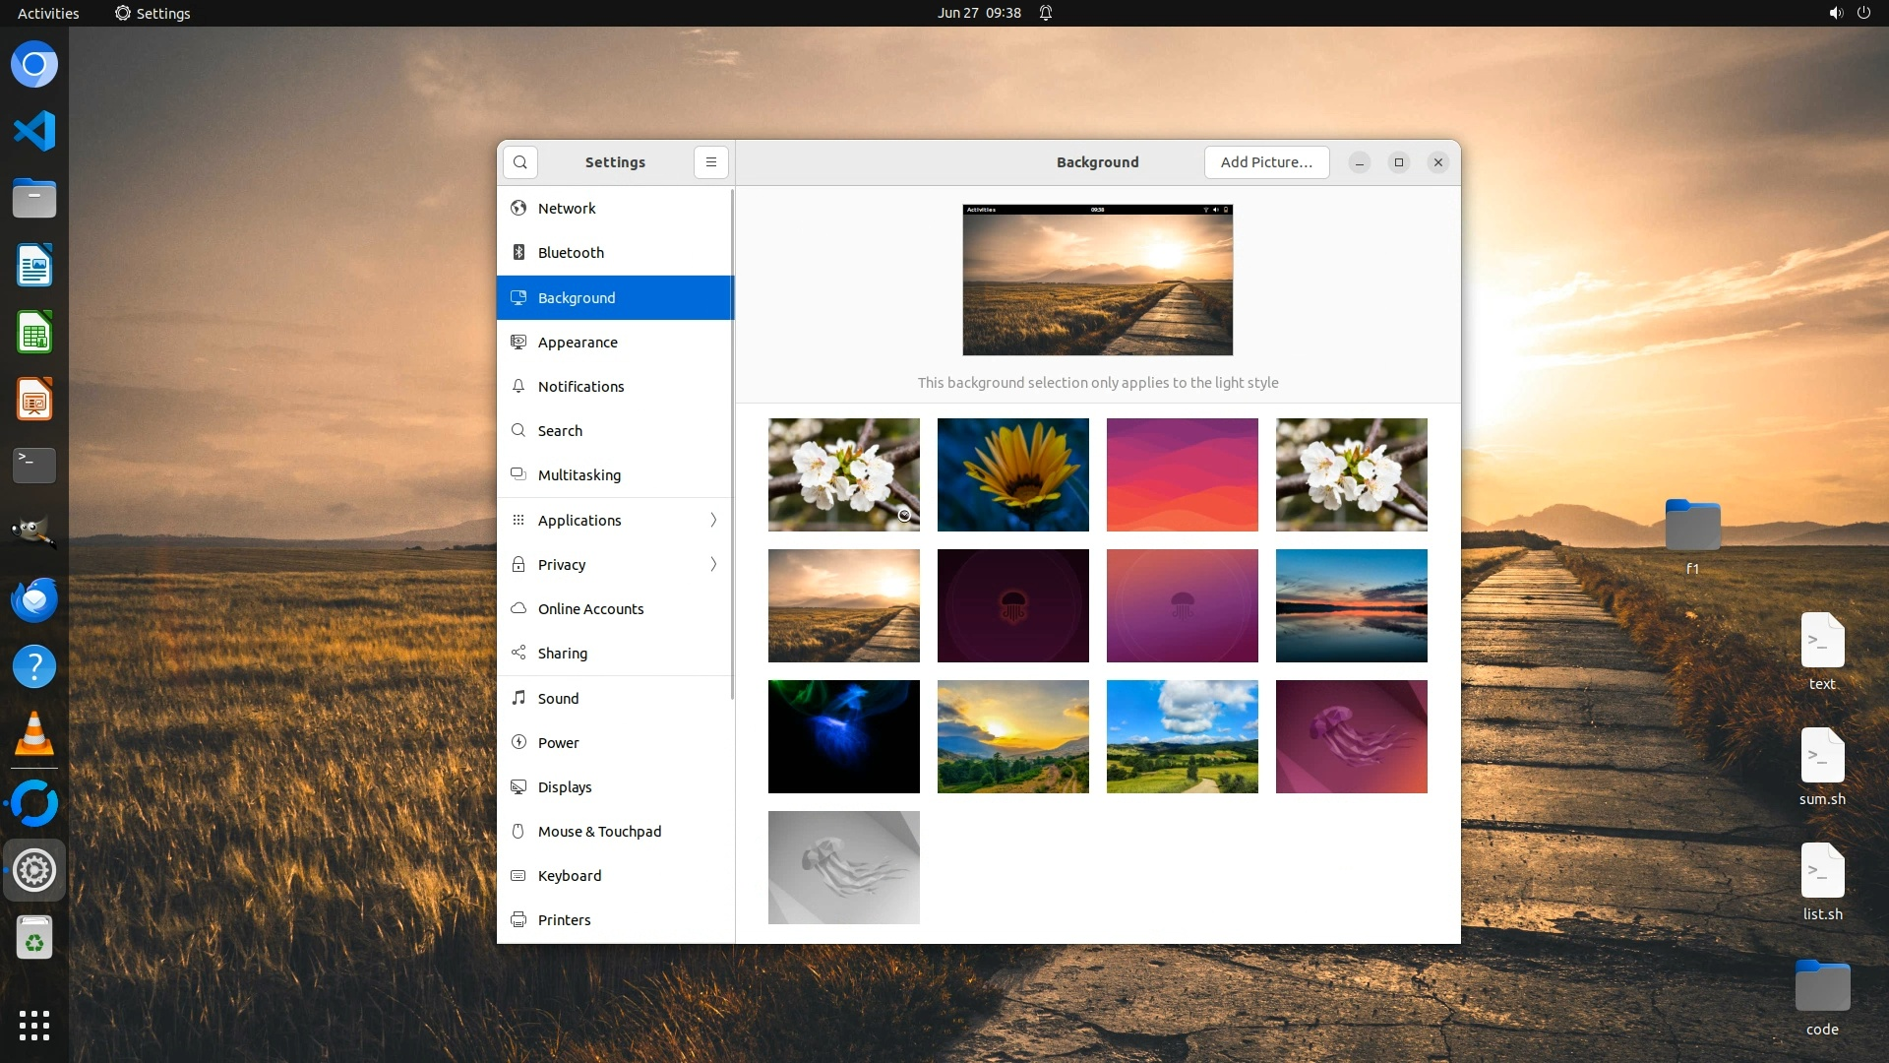Select the Online Accounts settings
Image resolution: width=1889 pixels, height=1063 pixels.
coord(590,609)
